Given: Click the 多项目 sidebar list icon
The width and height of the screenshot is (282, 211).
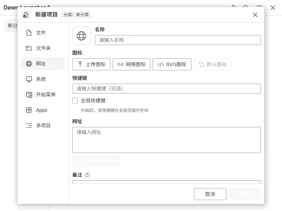Looking at the screenshot, I should pos(29,126).
